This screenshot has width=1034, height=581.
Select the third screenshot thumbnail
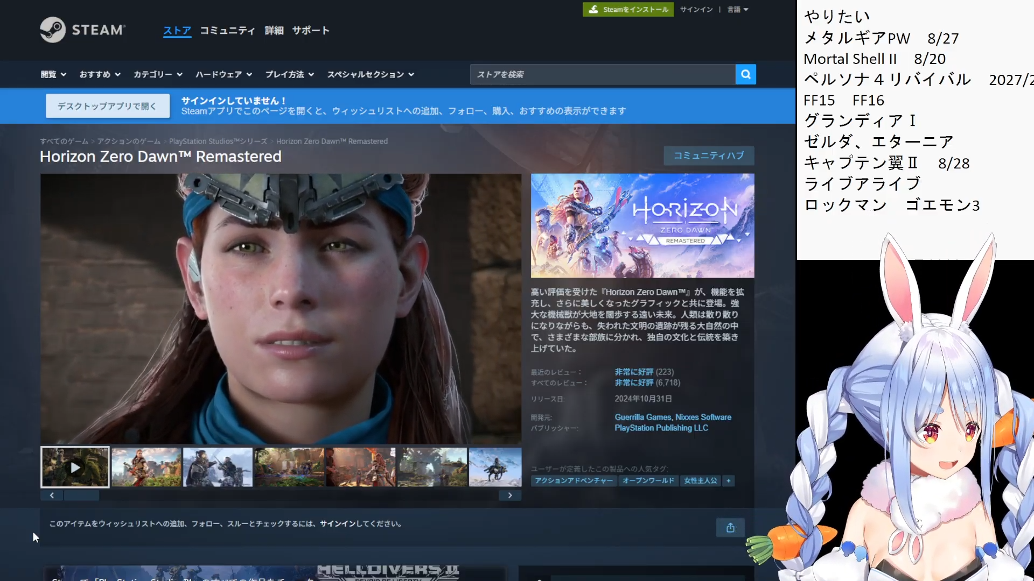(x=218, y=467)
